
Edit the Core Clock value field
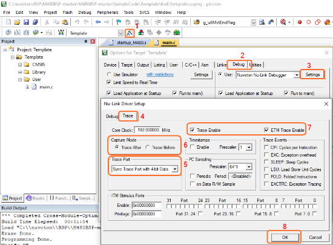[x=147, y=130]
